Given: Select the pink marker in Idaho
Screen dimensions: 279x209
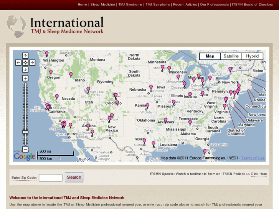Looking at the screenshot, I should pos(71,74).
